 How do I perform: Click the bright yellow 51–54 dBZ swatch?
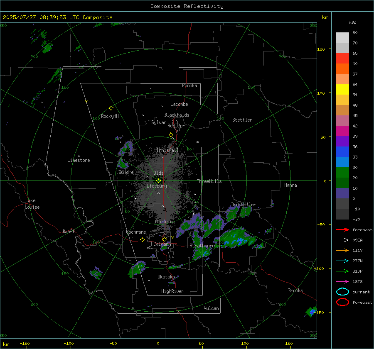[x=342, y=90]
